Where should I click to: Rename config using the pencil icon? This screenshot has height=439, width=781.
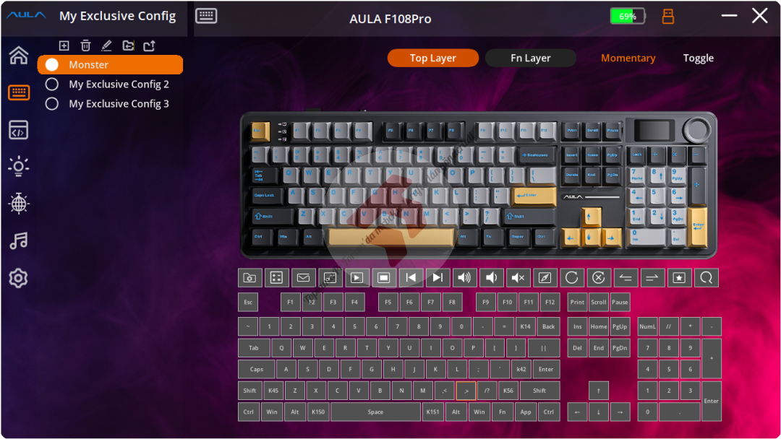(106, 45)
